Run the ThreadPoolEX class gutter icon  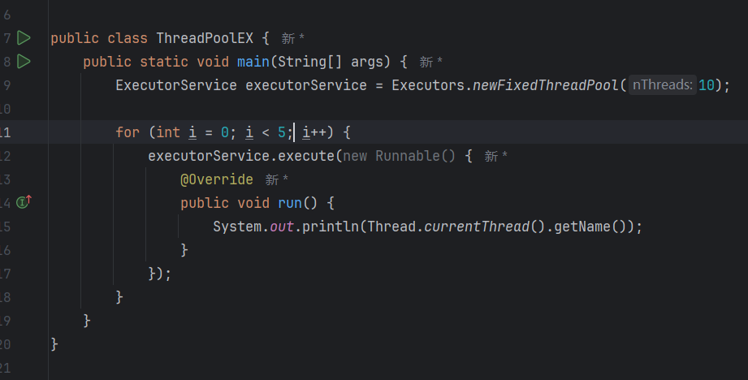(24, 37)
